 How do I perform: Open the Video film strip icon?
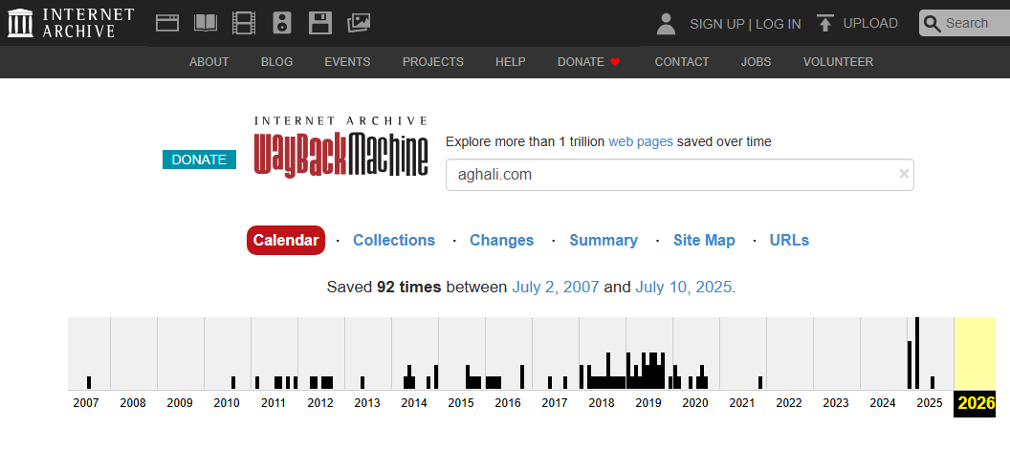244,23
